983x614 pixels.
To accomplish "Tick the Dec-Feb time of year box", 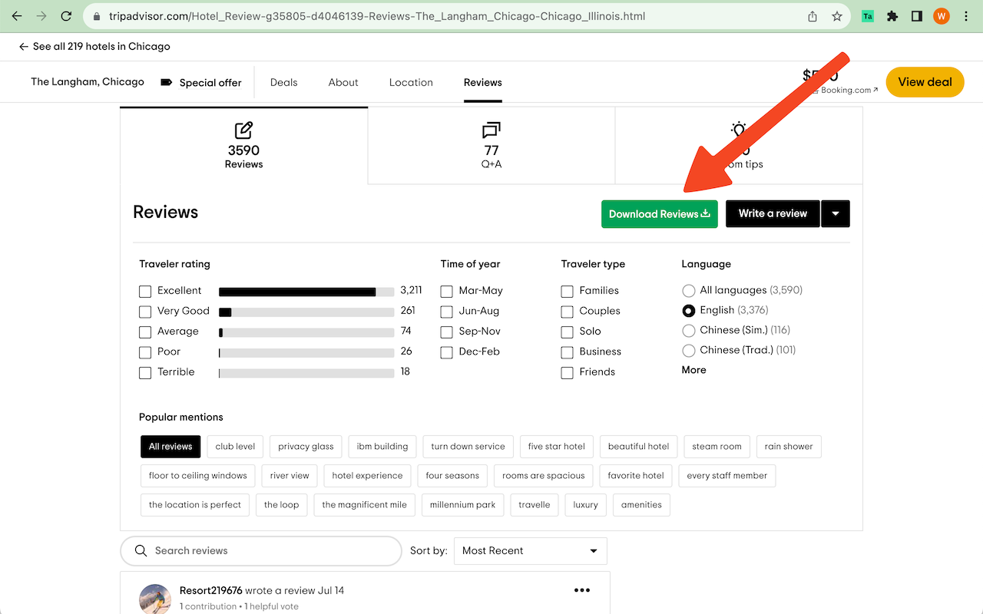I will [x=447, y=352].
